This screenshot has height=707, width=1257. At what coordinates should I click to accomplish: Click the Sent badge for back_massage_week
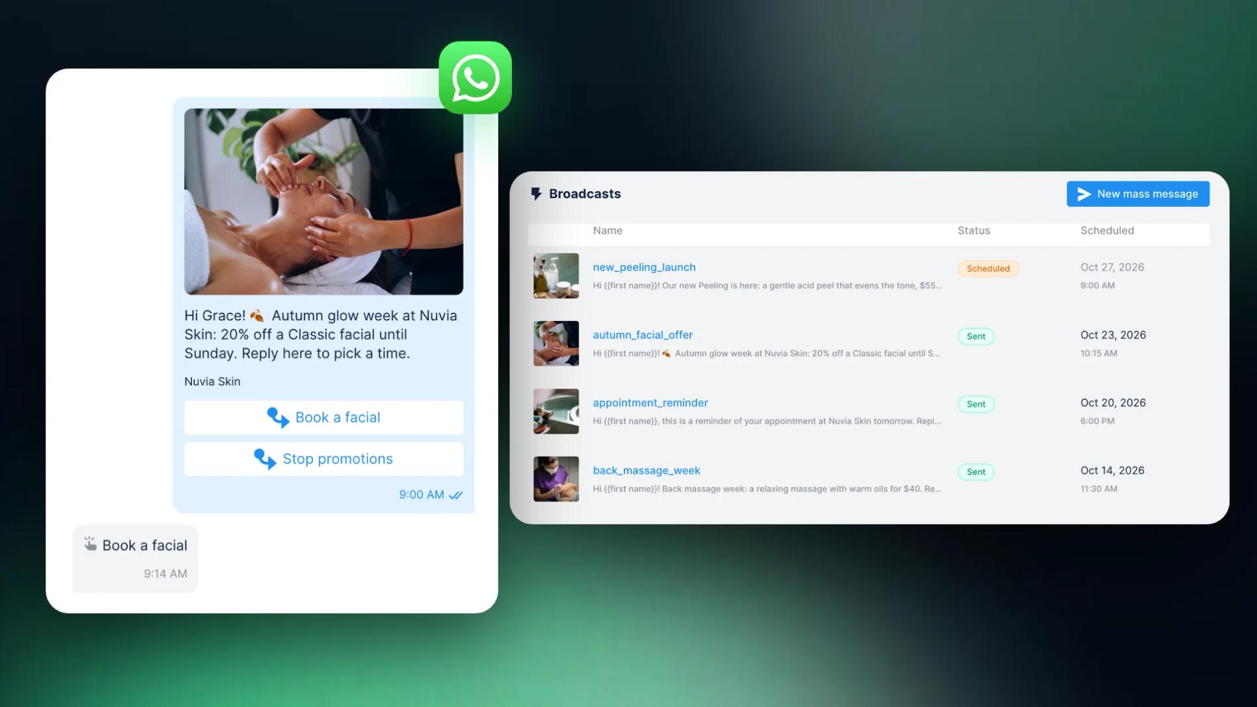[x=976, y=472]
